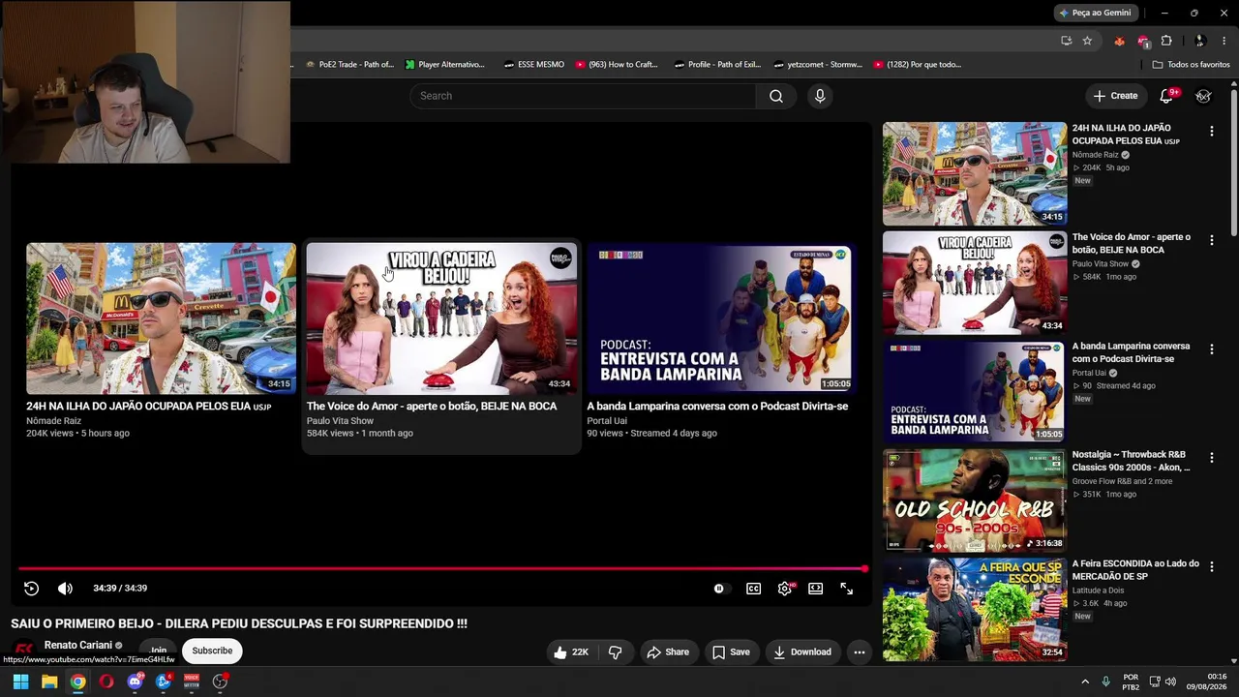Screen dimensions: 1239x697
Task: Open Discord from the taskbar
Action: tap(135, 682)
